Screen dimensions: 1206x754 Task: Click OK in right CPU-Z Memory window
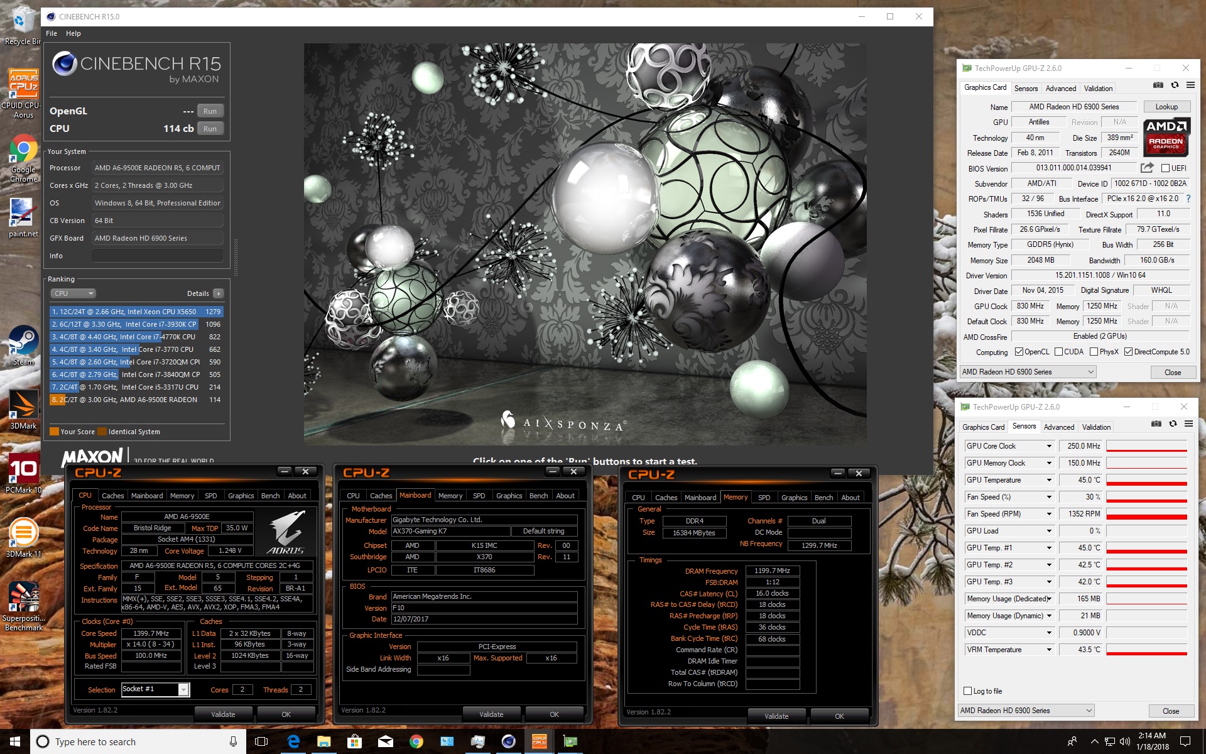click(x=839, y=716)
